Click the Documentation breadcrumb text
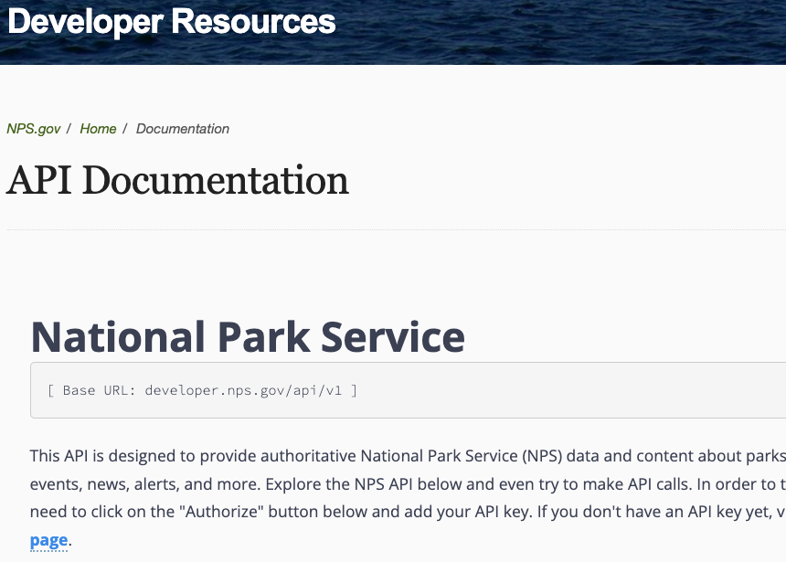786x562 pixels. pos(183,129)
